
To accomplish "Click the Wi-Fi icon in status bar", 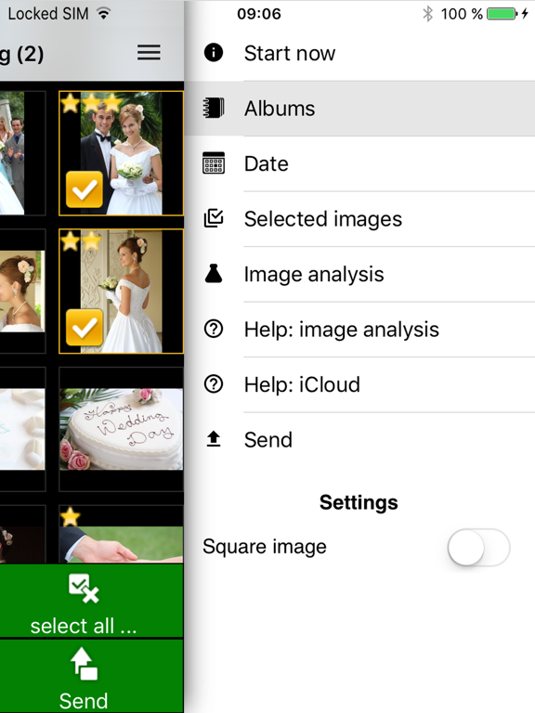I will point(104,14).
